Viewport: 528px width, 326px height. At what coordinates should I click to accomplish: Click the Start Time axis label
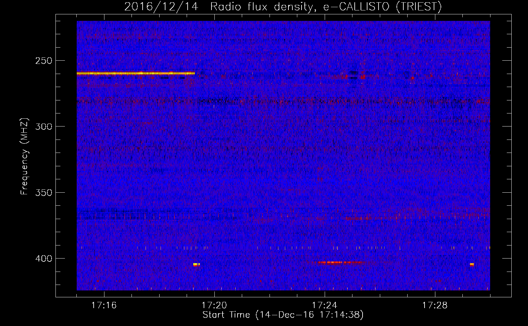pos(283,315)
